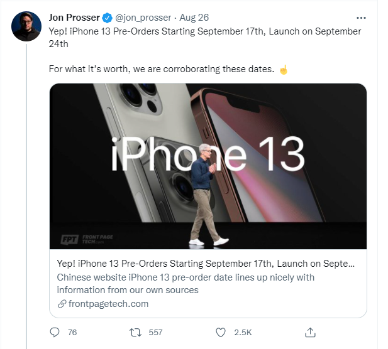The height and width of the screenshot is (349, 388).
Task: Click the pointing finger emoji in tweet
Action: [284, 69]
